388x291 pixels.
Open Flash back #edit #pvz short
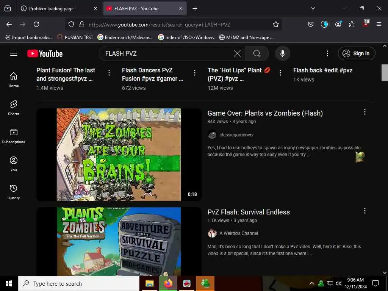click(x=323, y=70)
